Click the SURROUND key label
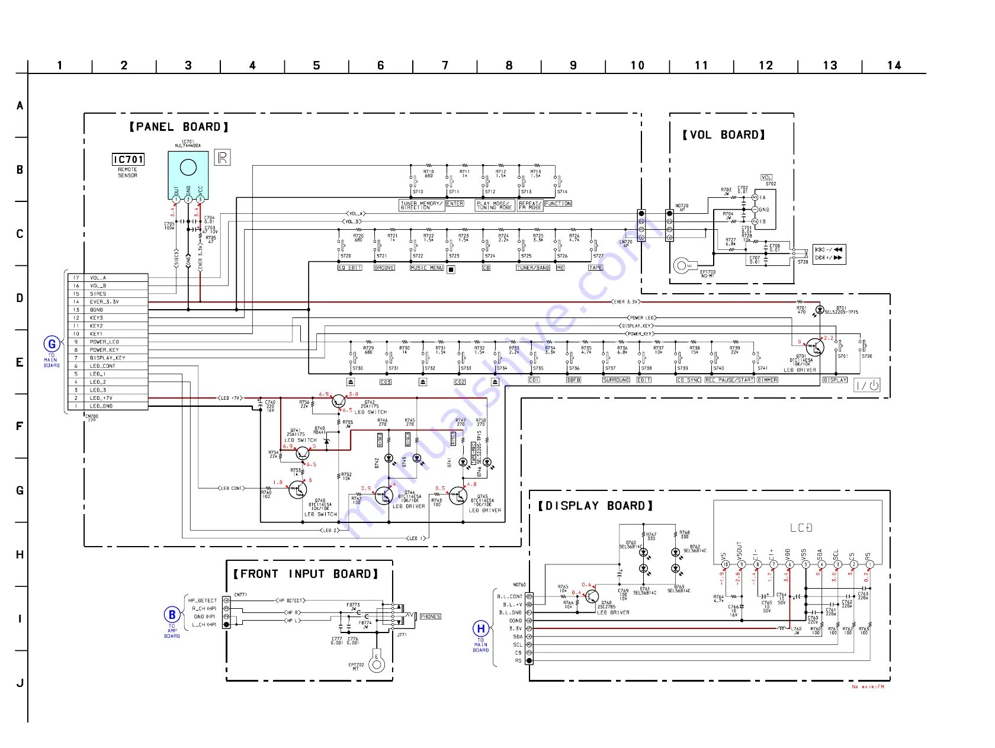 [x=617, y=380]
